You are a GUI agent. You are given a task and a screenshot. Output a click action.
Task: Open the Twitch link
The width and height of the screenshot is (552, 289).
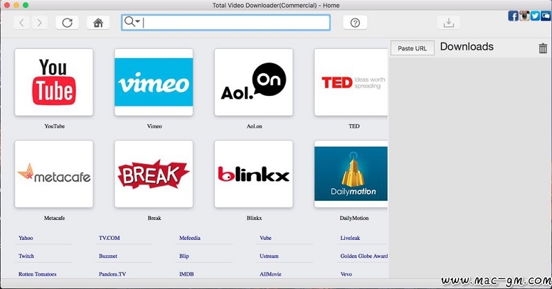[x=26, y=256]
